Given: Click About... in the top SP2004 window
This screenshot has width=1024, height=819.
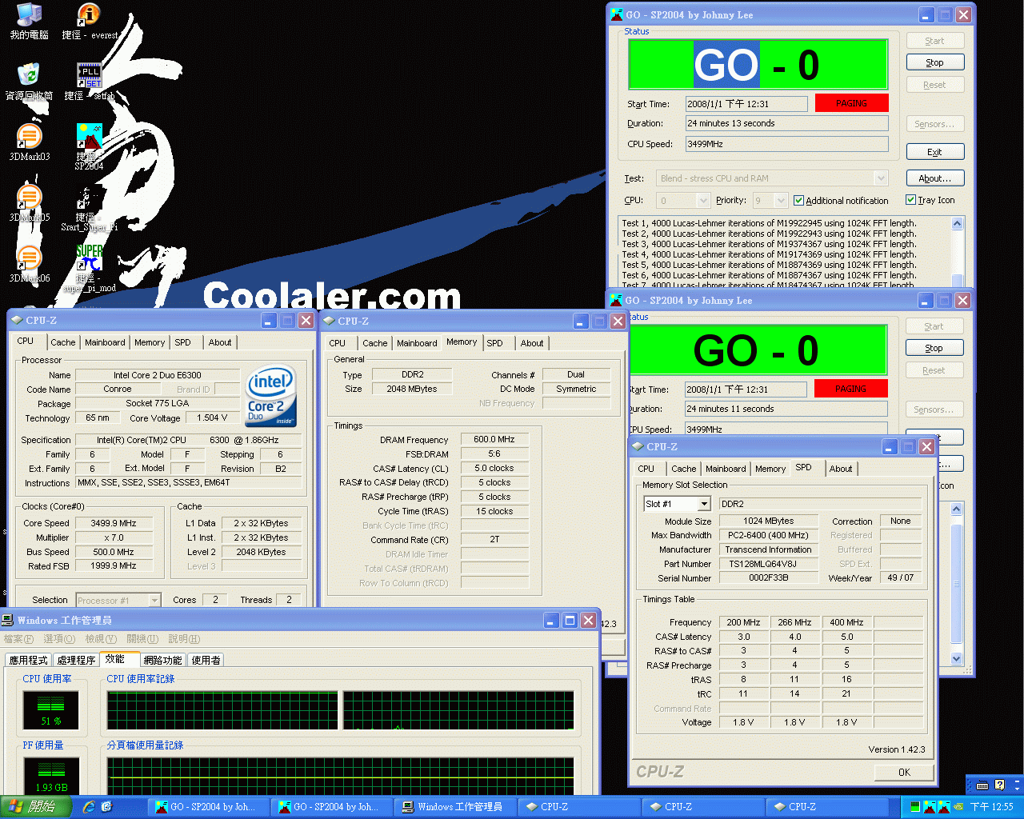Looking at the screenshot, I should 934,178.
